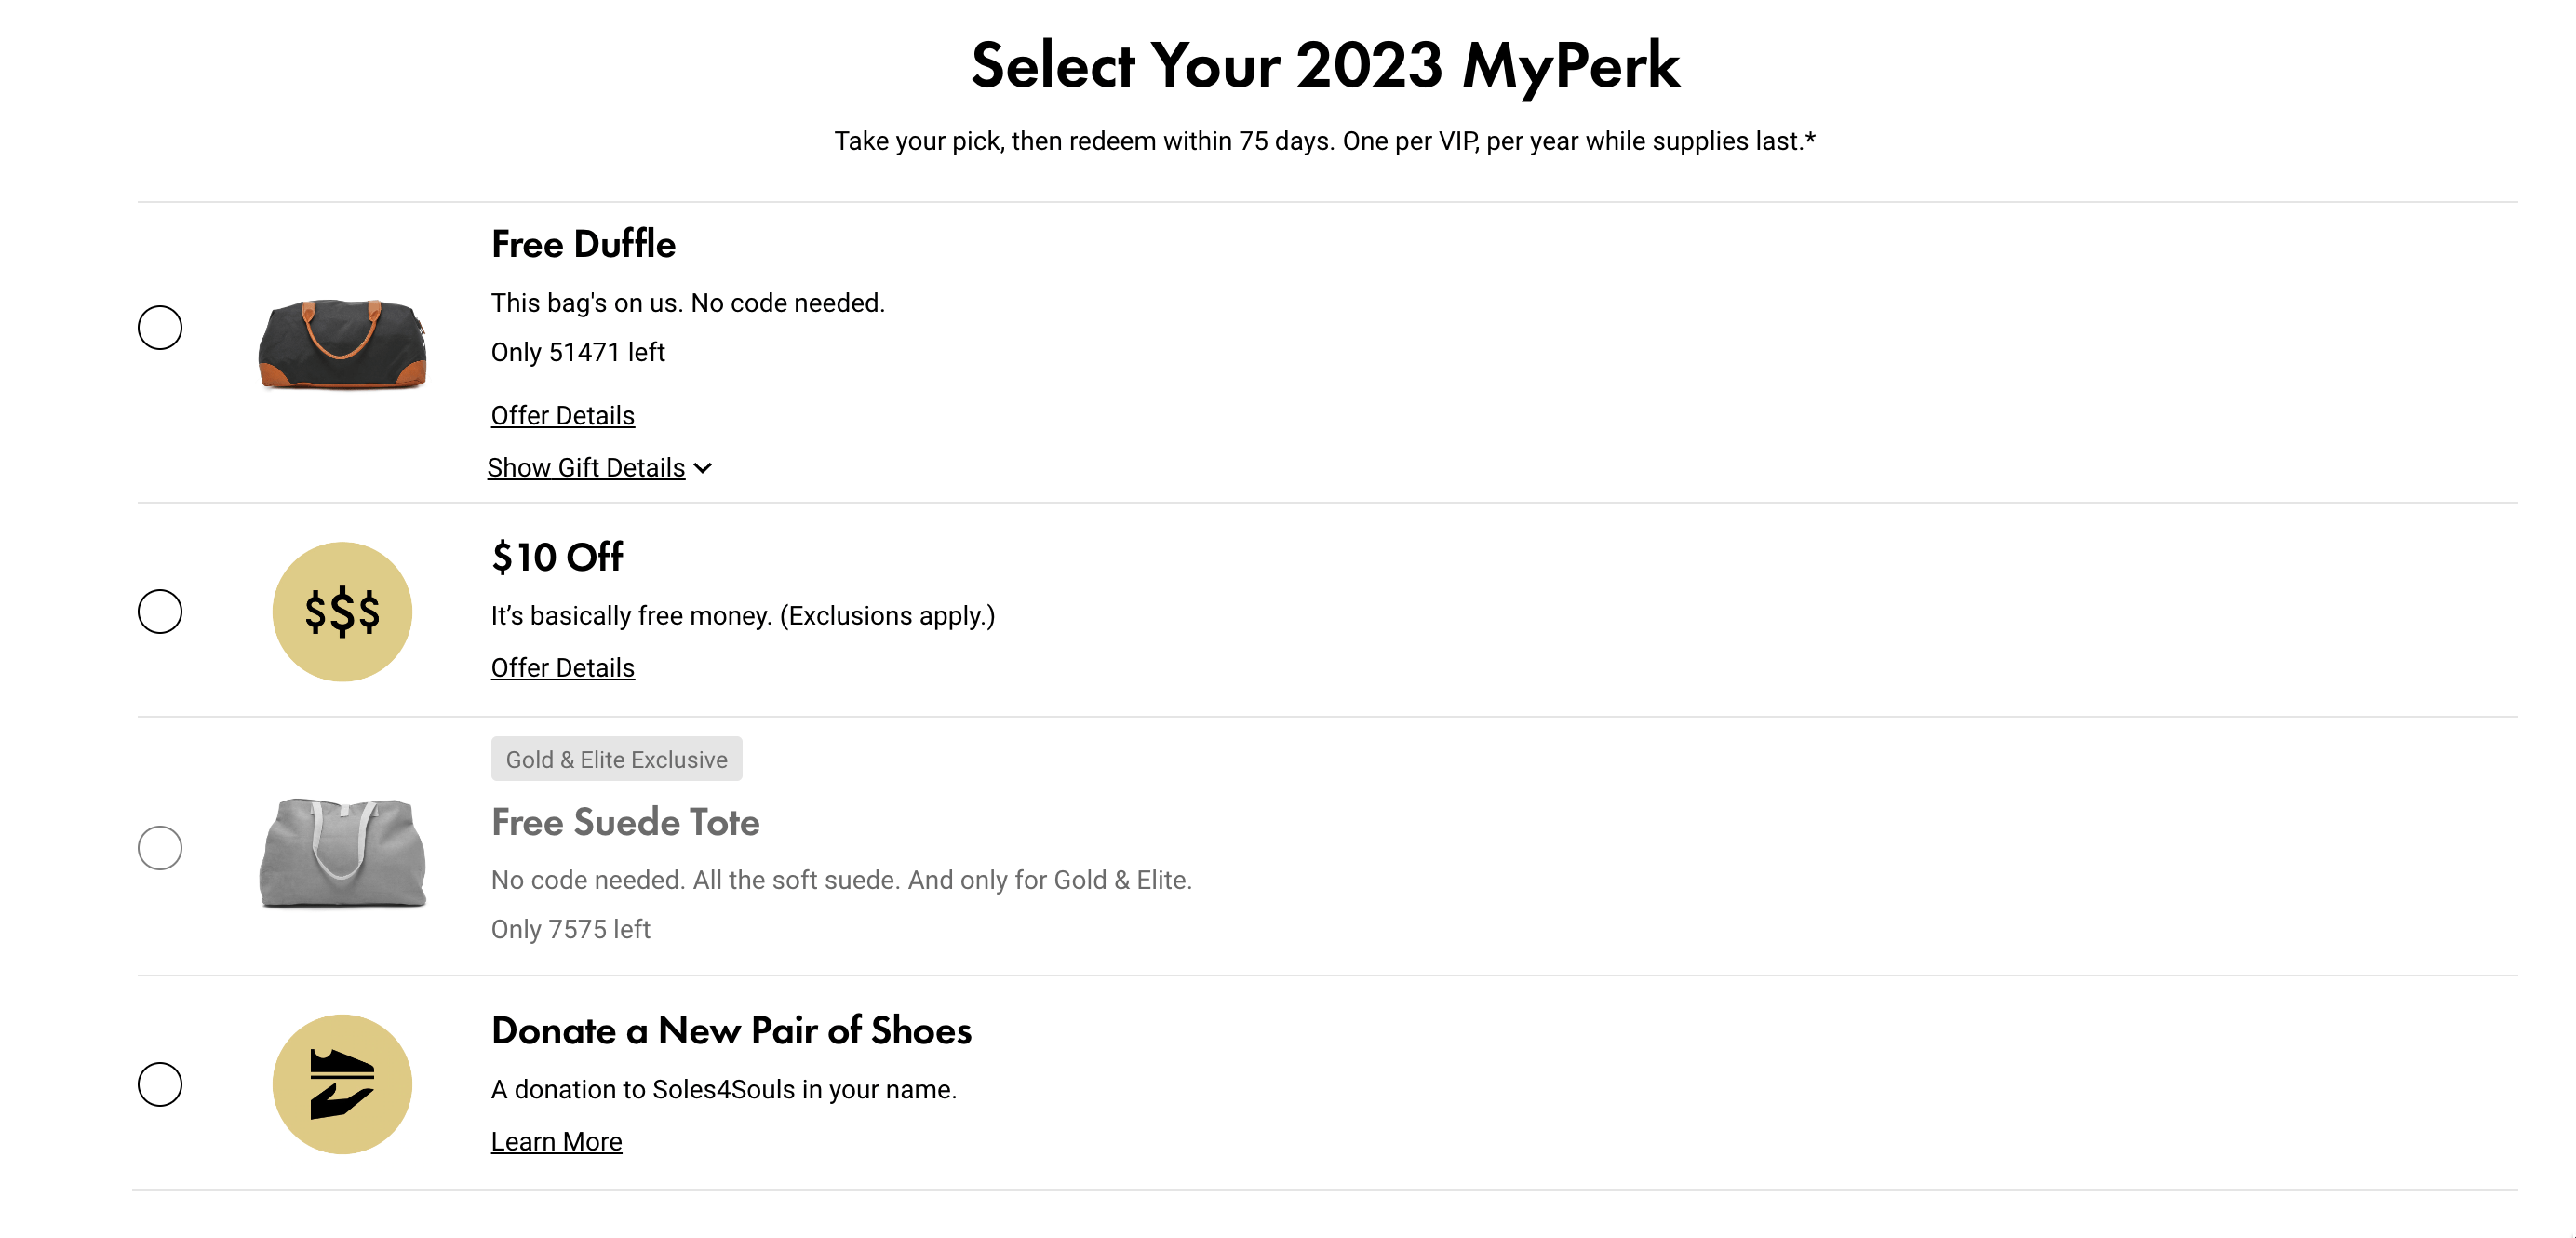Screen dimensions: 2576x1238
Task: Click the Only 51471 left text
Action: 577,352
